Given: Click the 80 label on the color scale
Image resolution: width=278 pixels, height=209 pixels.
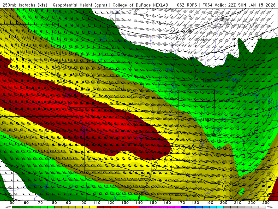Looking at the screenshot, I should click(55, 203).
